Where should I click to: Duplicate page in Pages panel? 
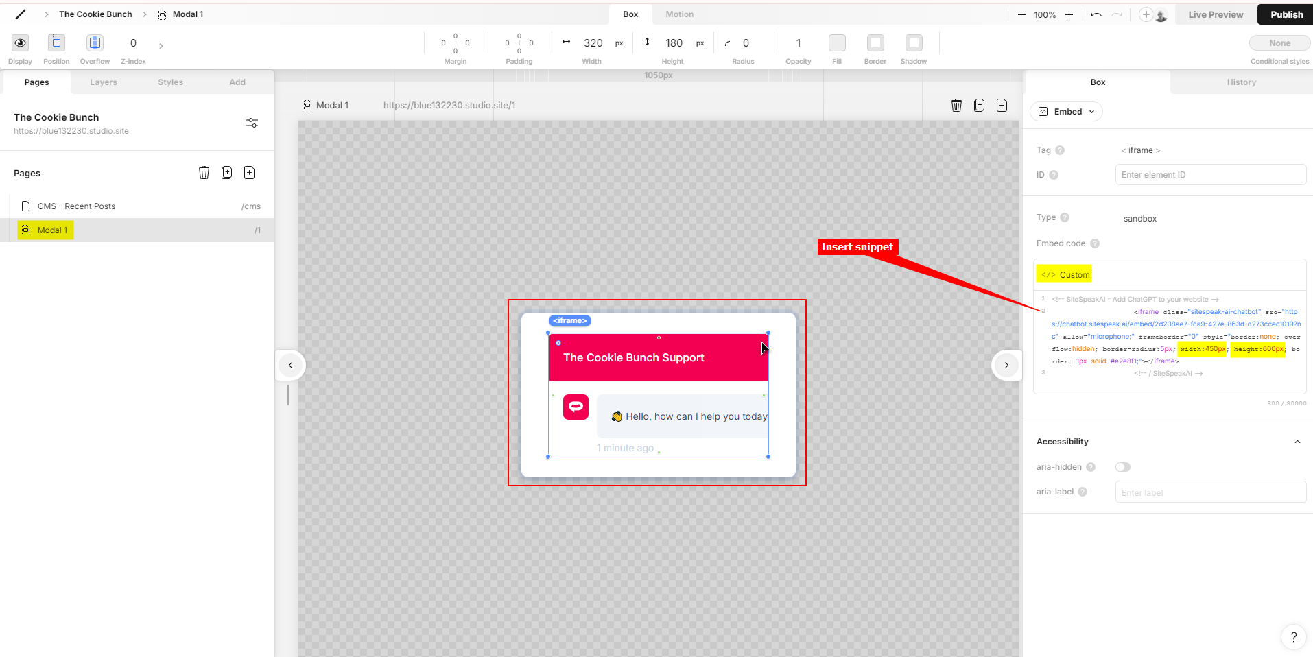227,173
